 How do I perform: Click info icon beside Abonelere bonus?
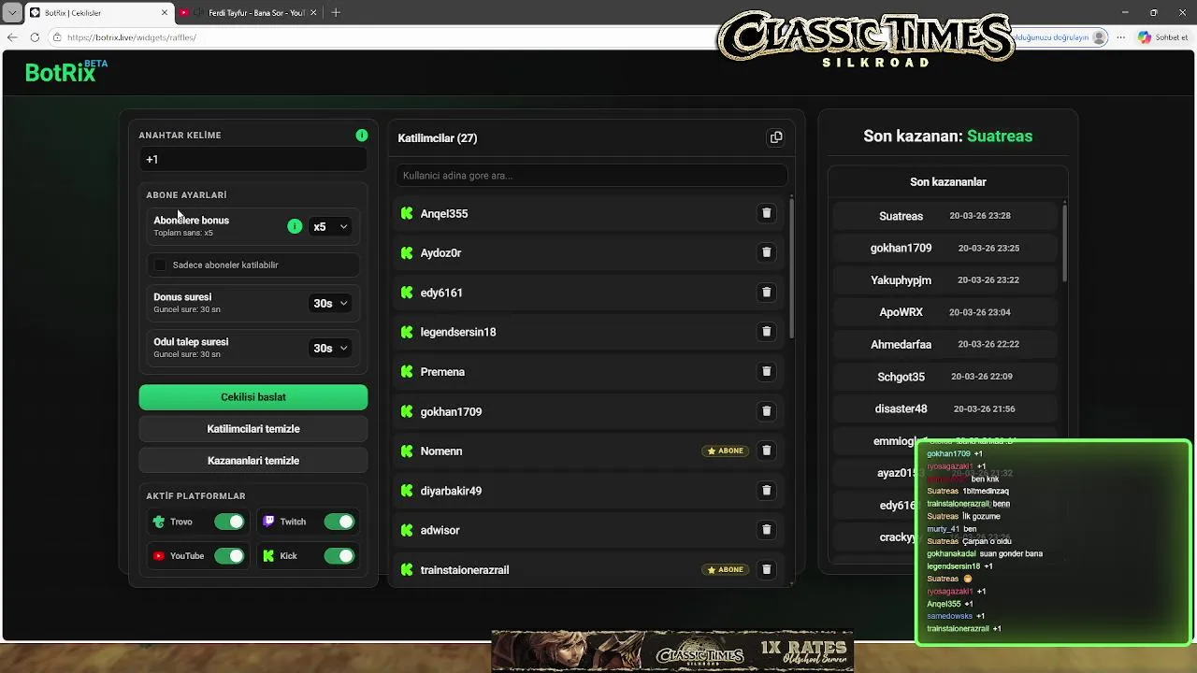(x=295, y=226)
